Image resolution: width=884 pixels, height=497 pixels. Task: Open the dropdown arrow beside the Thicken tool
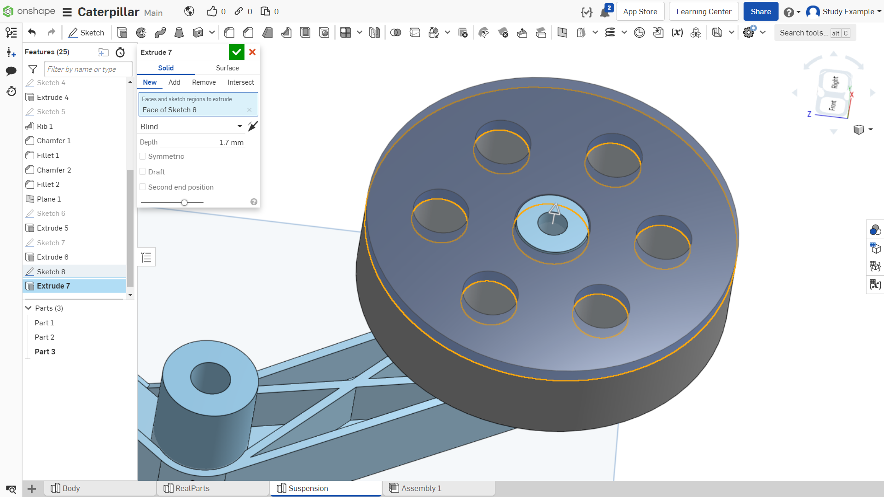pyautogui.click(x=212, y=33)
